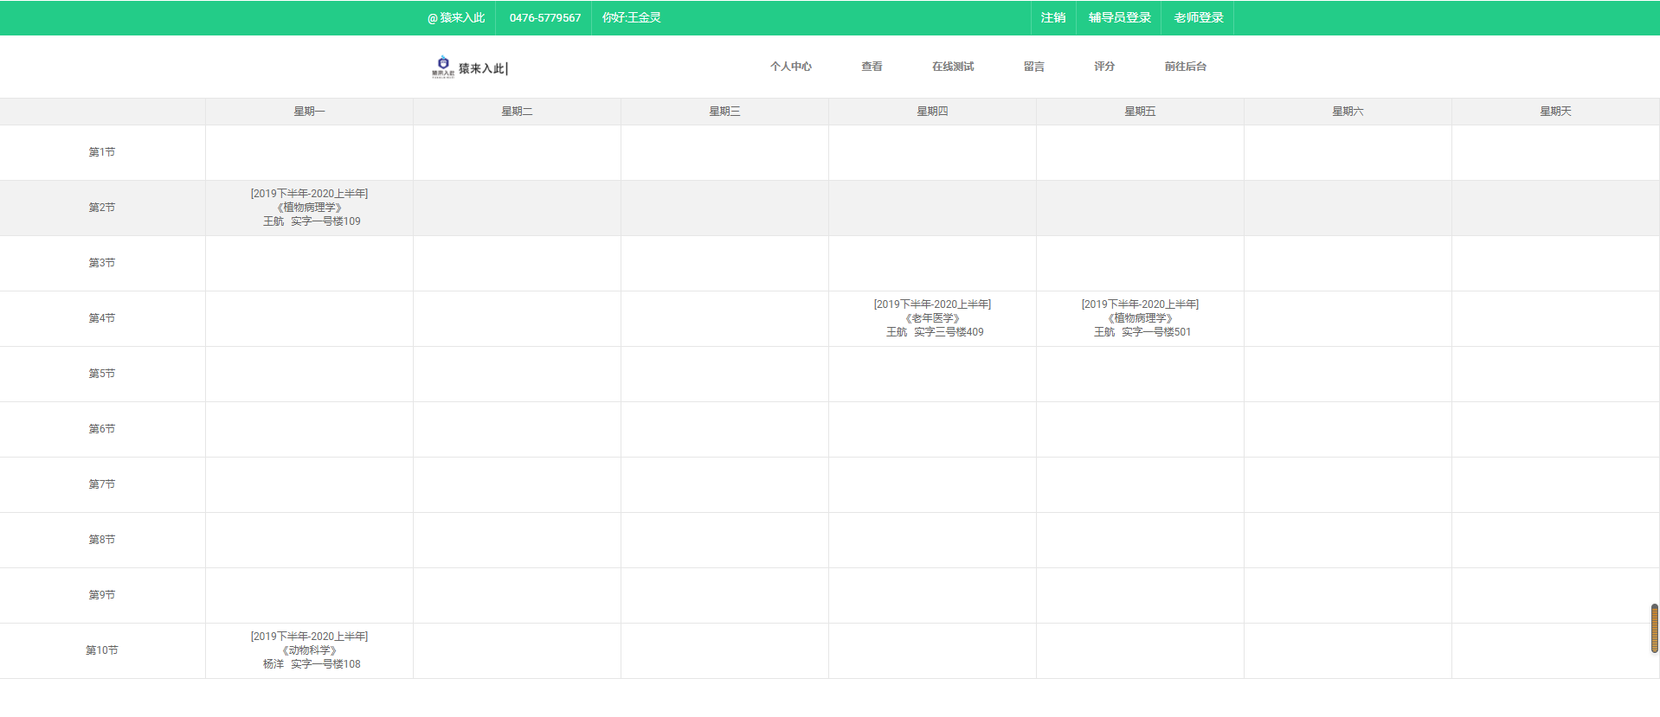The height and width of the screenshot is (717, 1660).
Task: Select the 星期六 column header
Action: point(1348,112)
